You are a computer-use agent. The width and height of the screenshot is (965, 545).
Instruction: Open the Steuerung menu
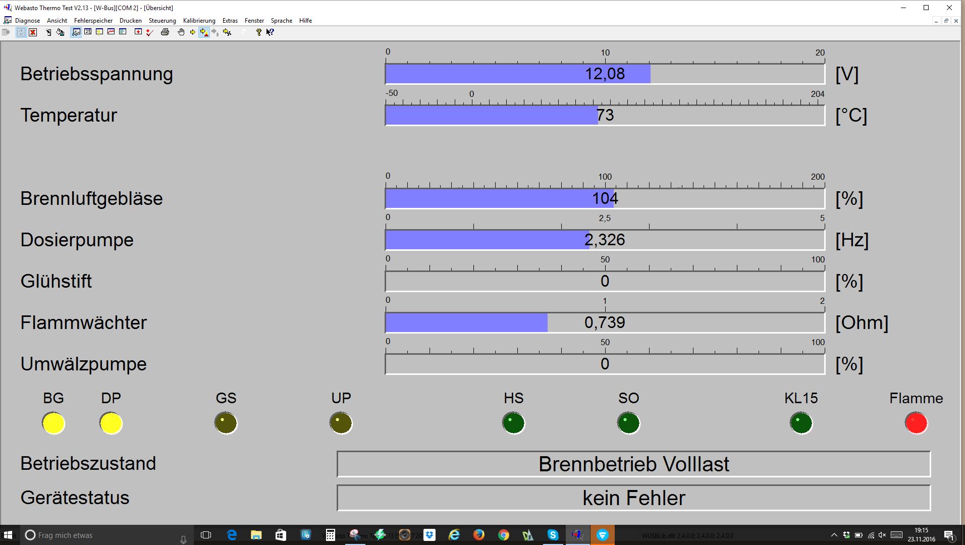click(162, 21)
